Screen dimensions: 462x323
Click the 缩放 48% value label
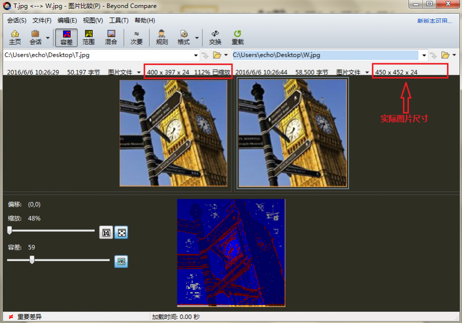(34, 218)
